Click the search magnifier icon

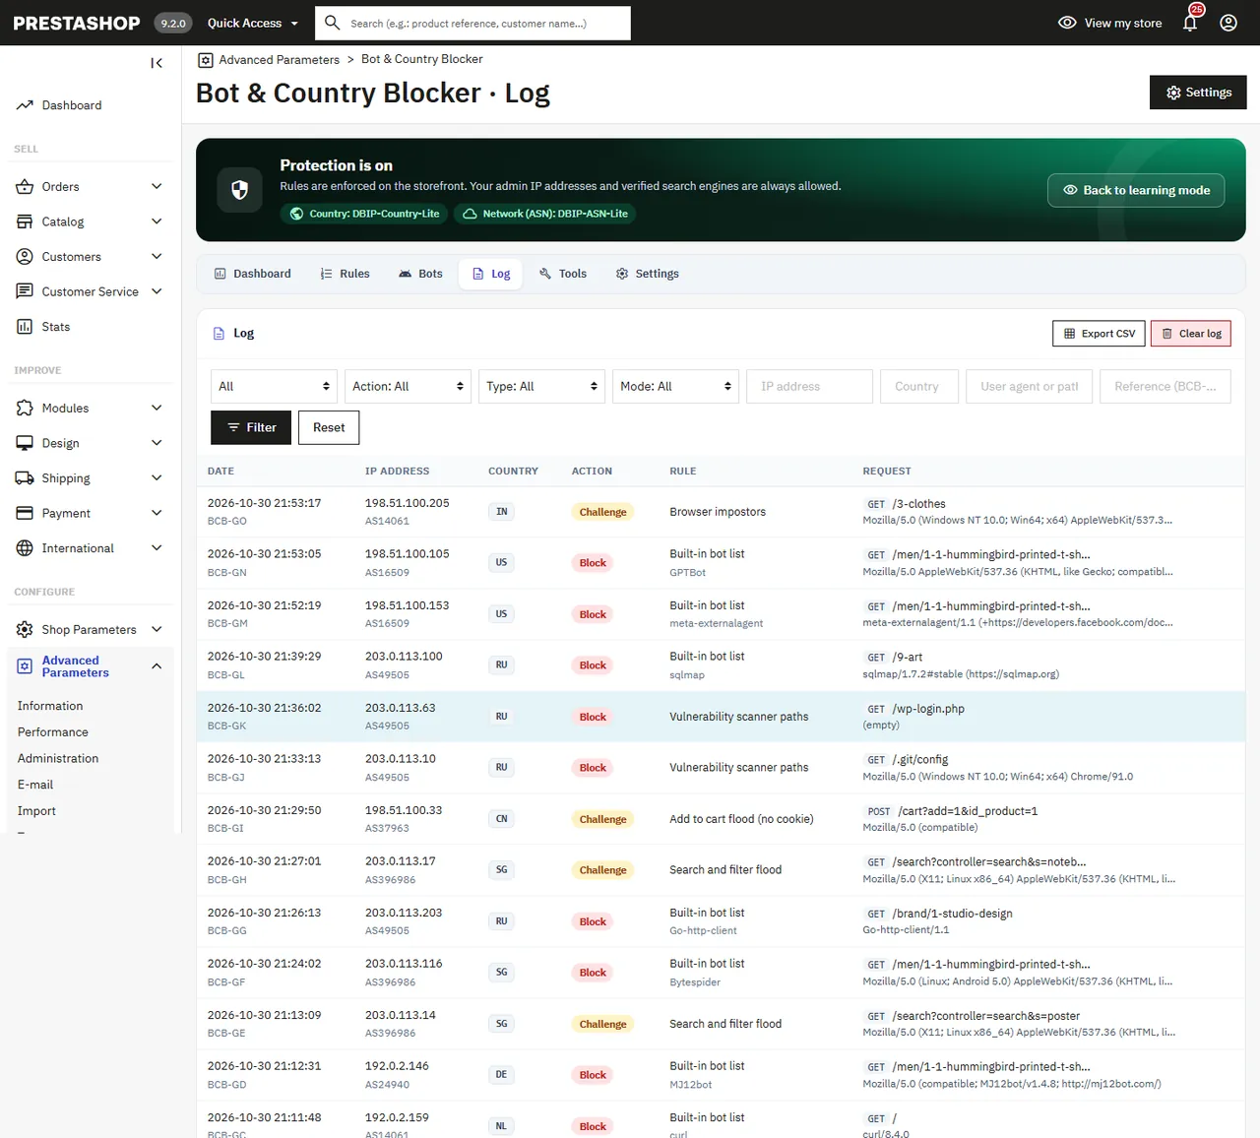pos(333,23)
